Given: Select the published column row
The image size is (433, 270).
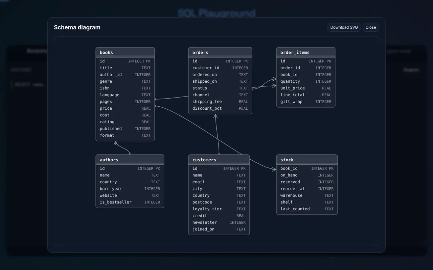Looking at the screenshot, I should (x=125, y=129).
